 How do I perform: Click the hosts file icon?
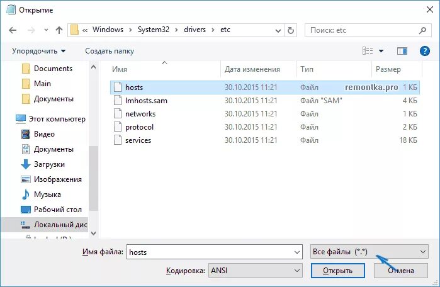[118, 87]
